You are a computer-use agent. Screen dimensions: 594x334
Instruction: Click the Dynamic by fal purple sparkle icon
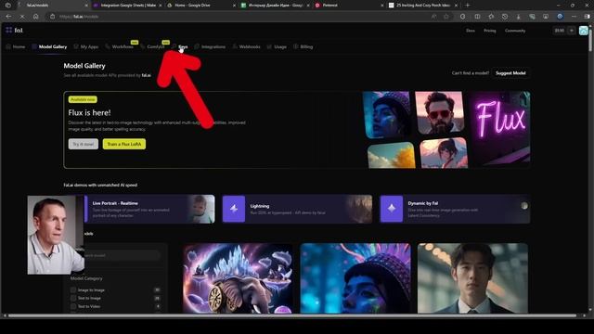[x=392, y=209]
